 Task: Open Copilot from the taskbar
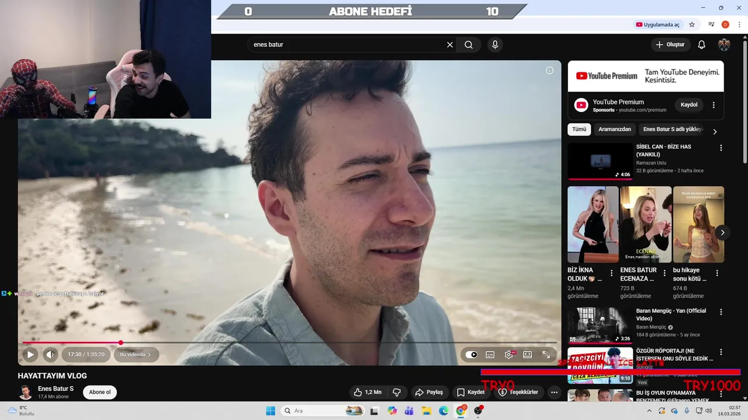392,411
